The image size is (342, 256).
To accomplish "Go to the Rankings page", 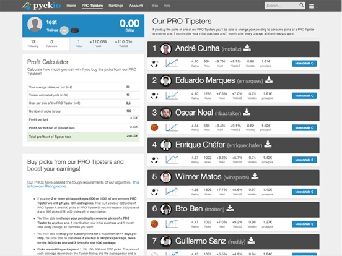I will tap(116, 6).
